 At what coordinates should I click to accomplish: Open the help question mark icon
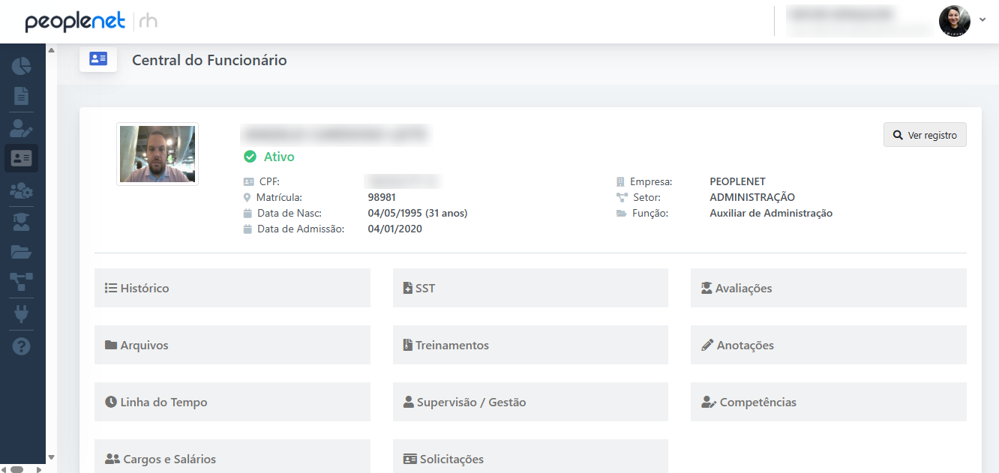pyautogui.click(x=21, y=346)
